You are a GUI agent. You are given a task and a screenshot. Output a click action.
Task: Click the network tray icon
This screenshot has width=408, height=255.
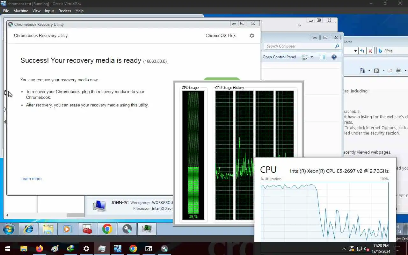point(359,249)
